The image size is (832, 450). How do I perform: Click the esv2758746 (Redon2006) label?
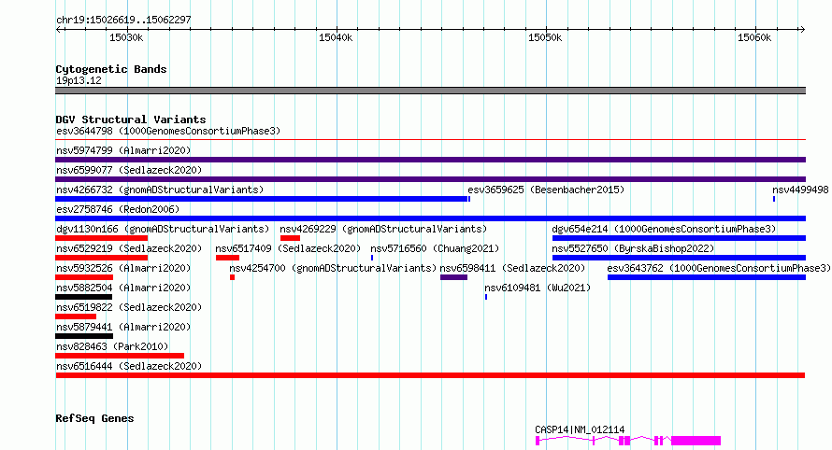click(x=118, y=209)
